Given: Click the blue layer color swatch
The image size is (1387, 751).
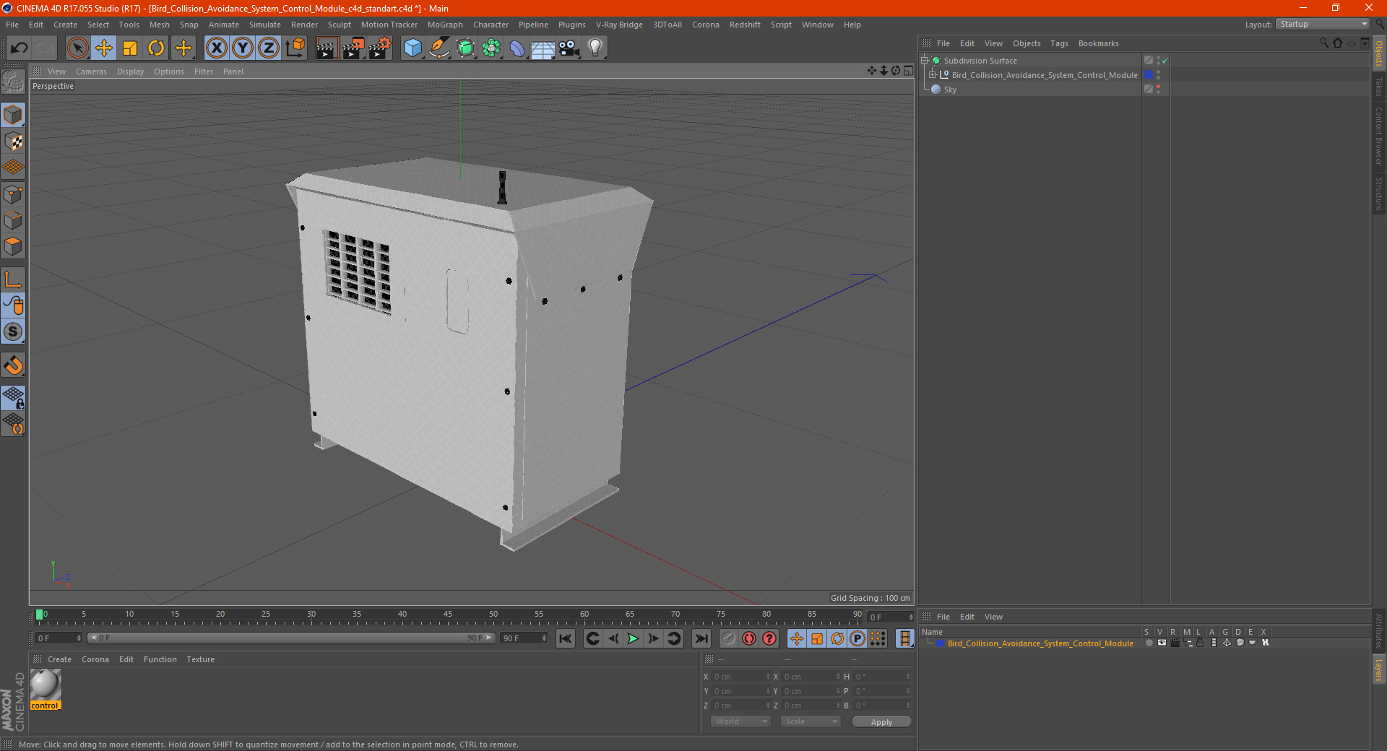Looking at the screenshot, I should point(940,643).
